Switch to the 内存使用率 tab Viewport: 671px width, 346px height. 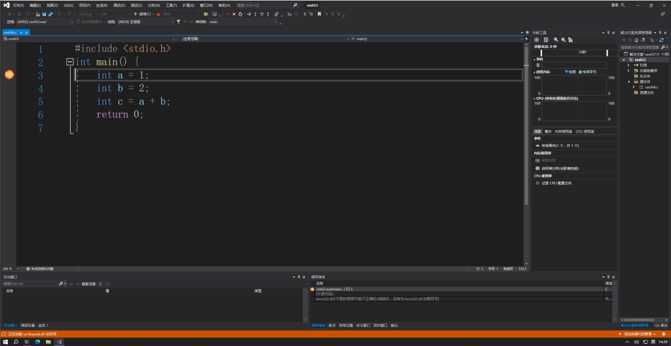pyautogui.click(x=564, y=132)
